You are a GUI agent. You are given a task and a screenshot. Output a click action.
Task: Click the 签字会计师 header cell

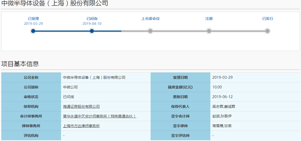click(180, 116)
